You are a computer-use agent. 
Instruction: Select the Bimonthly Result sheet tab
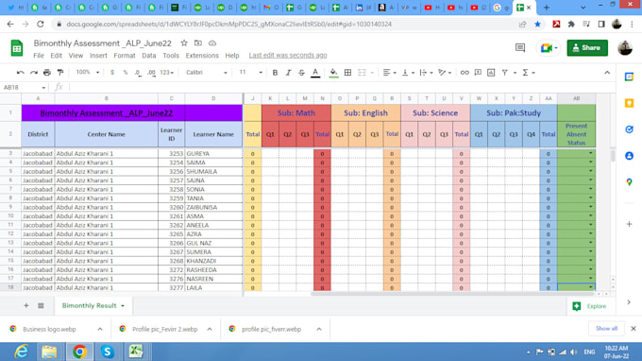(x=93, y=305)
